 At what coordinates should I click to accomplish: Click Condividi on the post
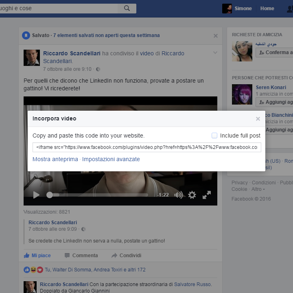click(x=126, y=256)
